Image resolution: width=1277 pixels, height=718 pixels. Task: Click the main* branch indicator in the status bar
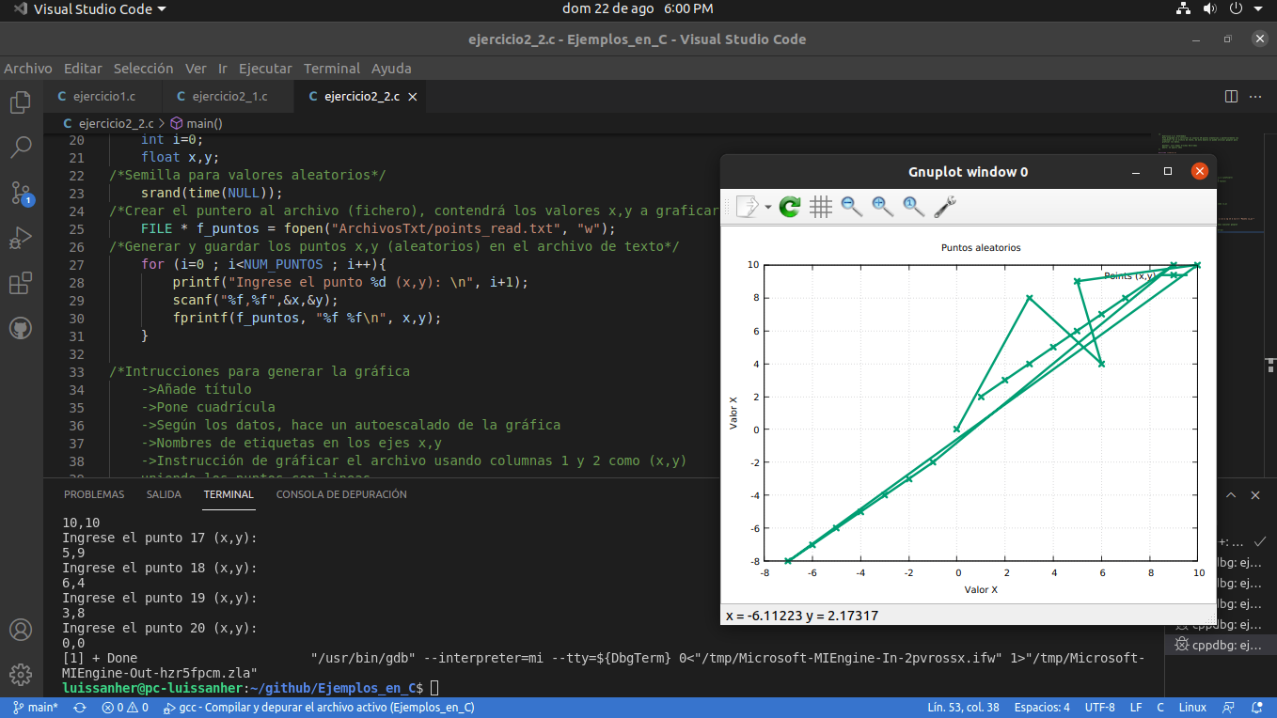35,707
